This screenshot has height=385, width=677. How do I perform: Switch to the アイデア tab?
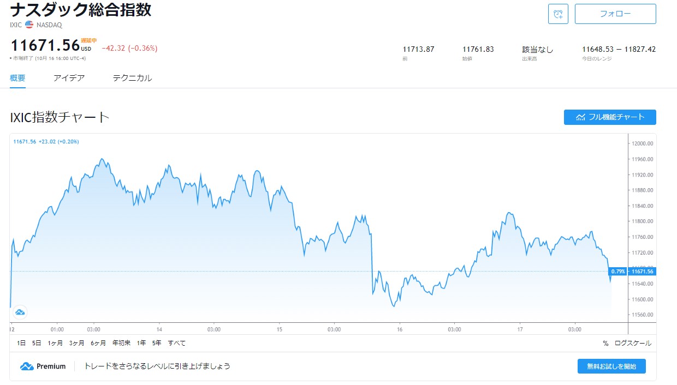pyautogui.click(x=69, y=78)
